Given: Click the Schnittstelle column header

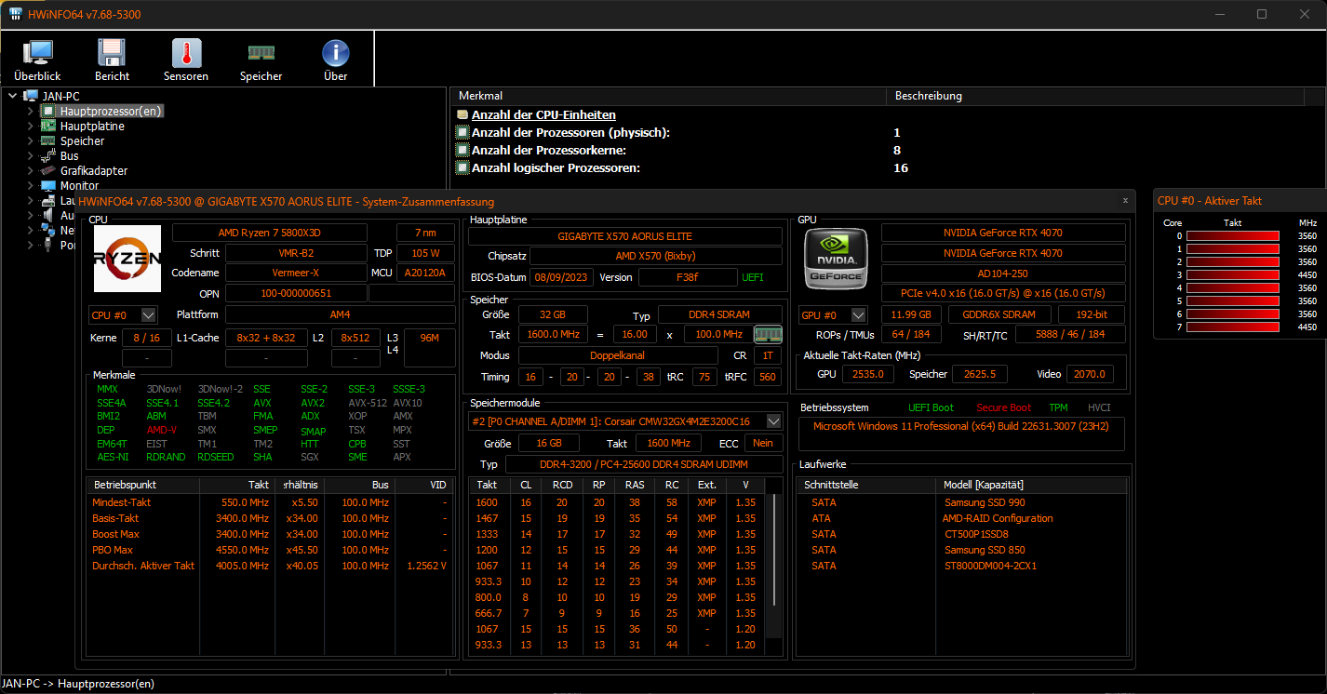Looking at the screenshot, I should point(865,485).
